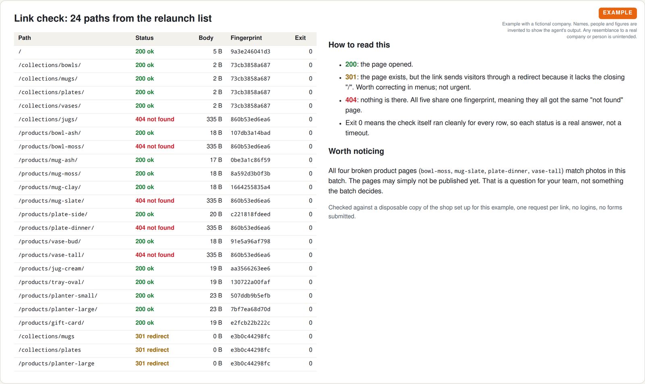The width and height of the screenshot is (645, 384).
Task: Click the fictional company disclaimer text
Action: coord(569,30)
